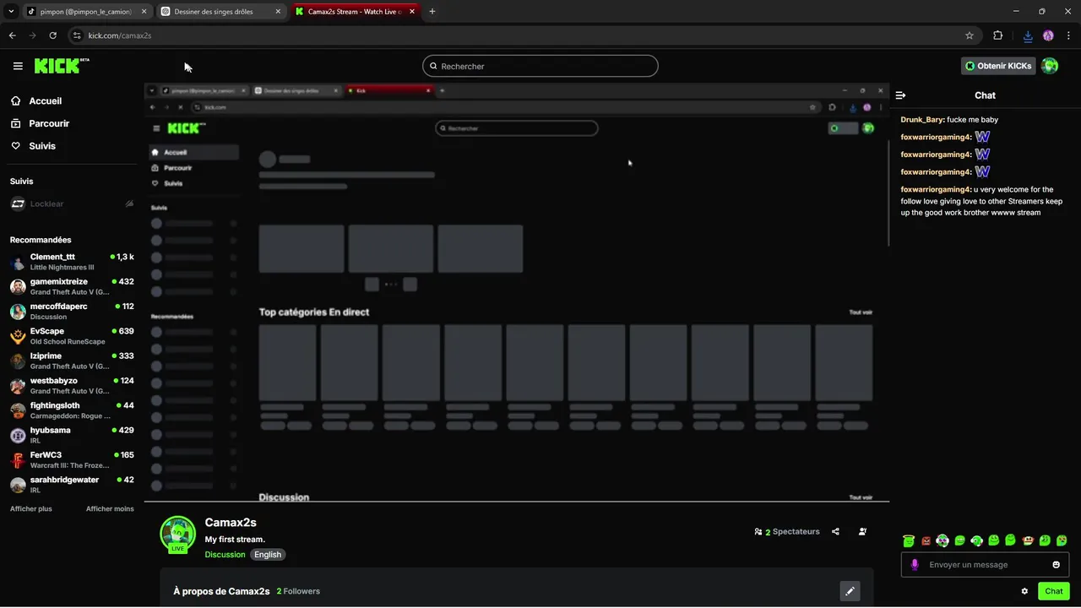Click the 2 Followers count
The image size is (1081, 608).
tap(298, 591)
